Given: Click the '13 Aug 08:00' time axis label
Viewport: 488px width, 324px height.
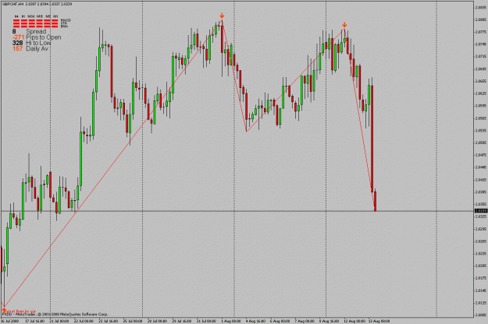Looking at the screenshot, I should [x=379, y=321].
